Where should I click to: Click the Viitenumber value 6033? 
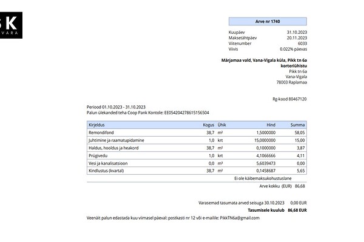coord(302,44)
